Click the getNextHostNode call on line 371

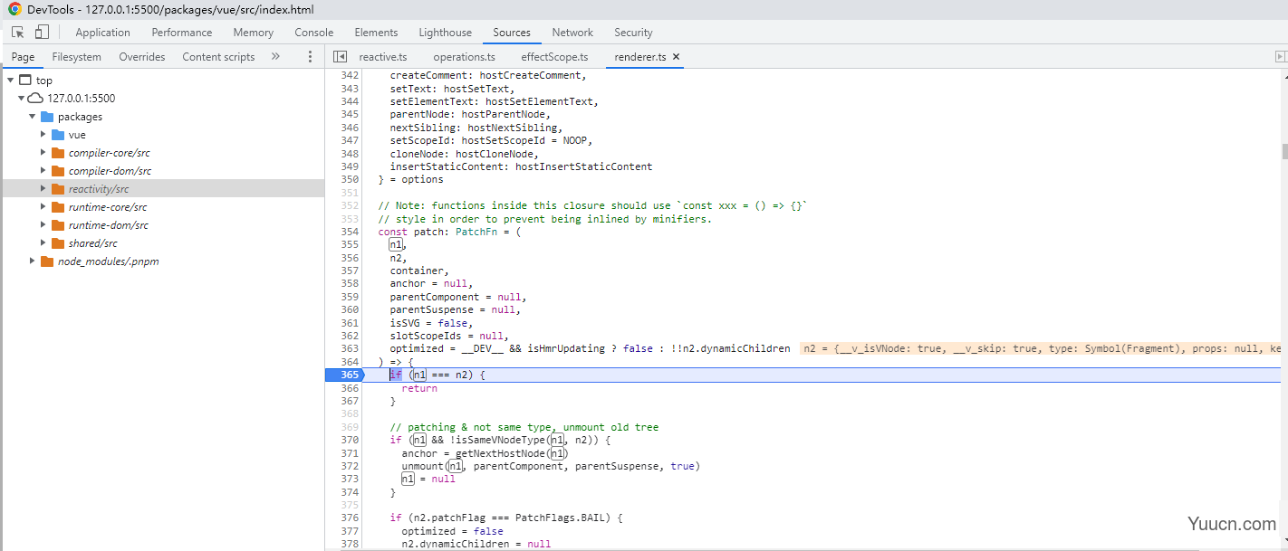click(501, 452)
